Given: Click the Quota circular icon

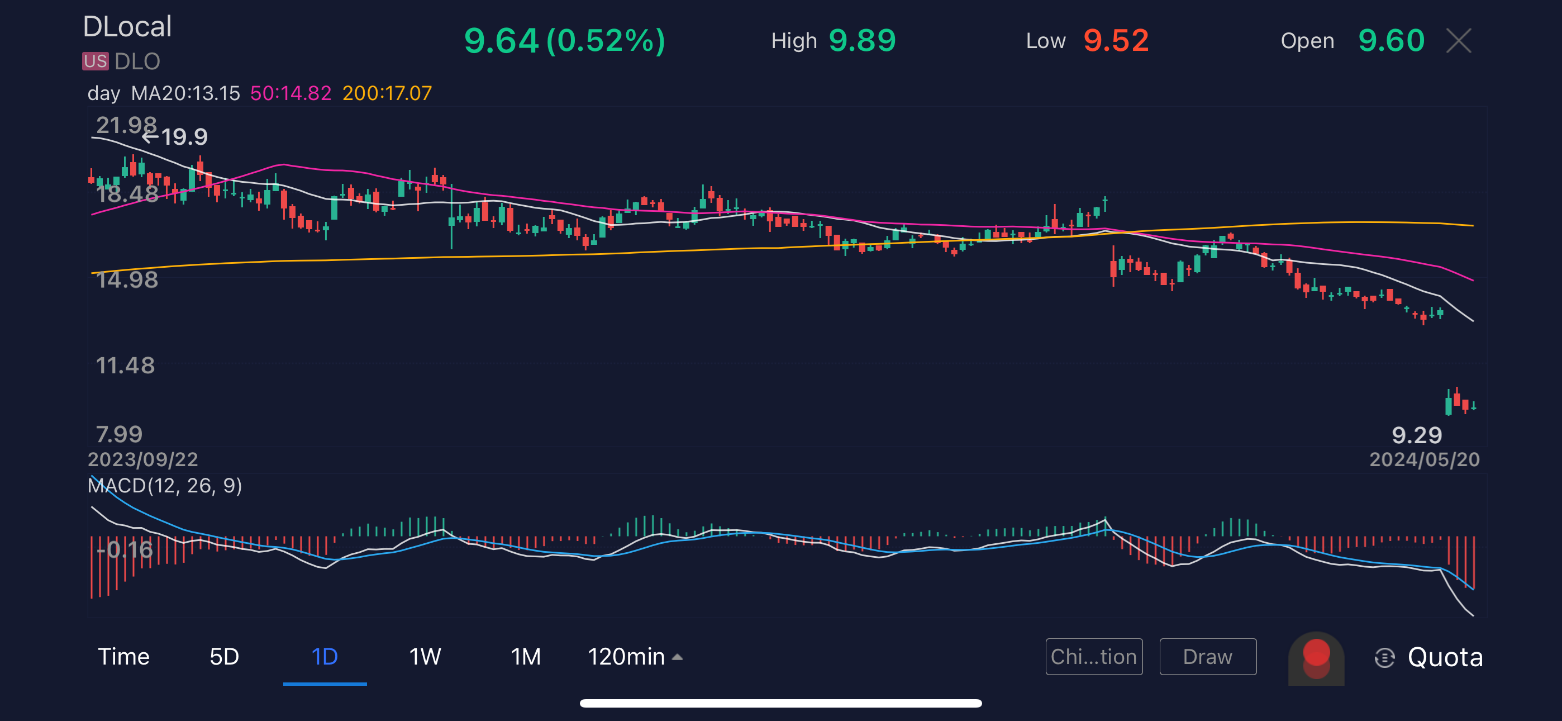Looking at the screenshot, I should click(1384, 657).
